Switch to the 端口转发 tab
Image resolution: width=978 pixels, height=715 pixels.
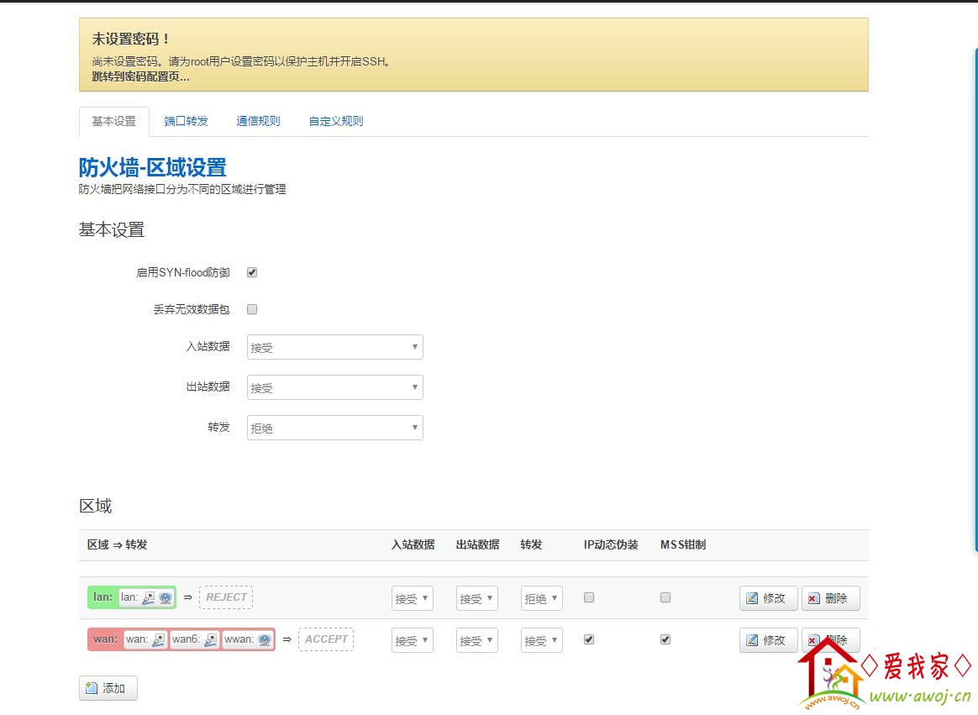(186, 121)
